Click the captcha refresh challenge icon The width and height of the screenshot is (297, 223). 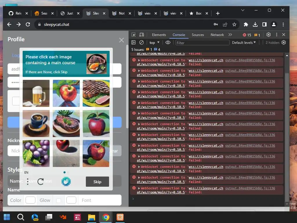[x=41, y=182]
